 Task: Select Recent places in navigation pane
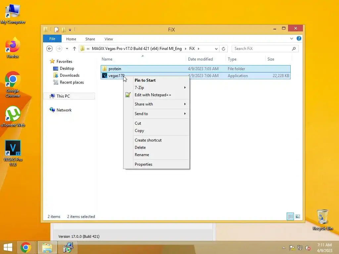[72, 82]
